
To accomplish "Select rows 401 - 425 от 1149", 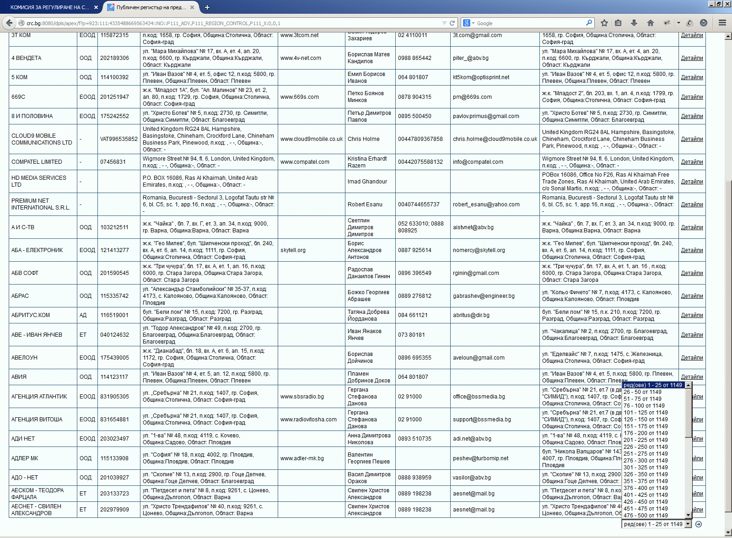I will 646,495.
